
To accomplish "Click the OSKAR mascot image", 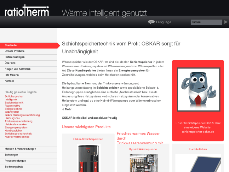I will [198, 89].
